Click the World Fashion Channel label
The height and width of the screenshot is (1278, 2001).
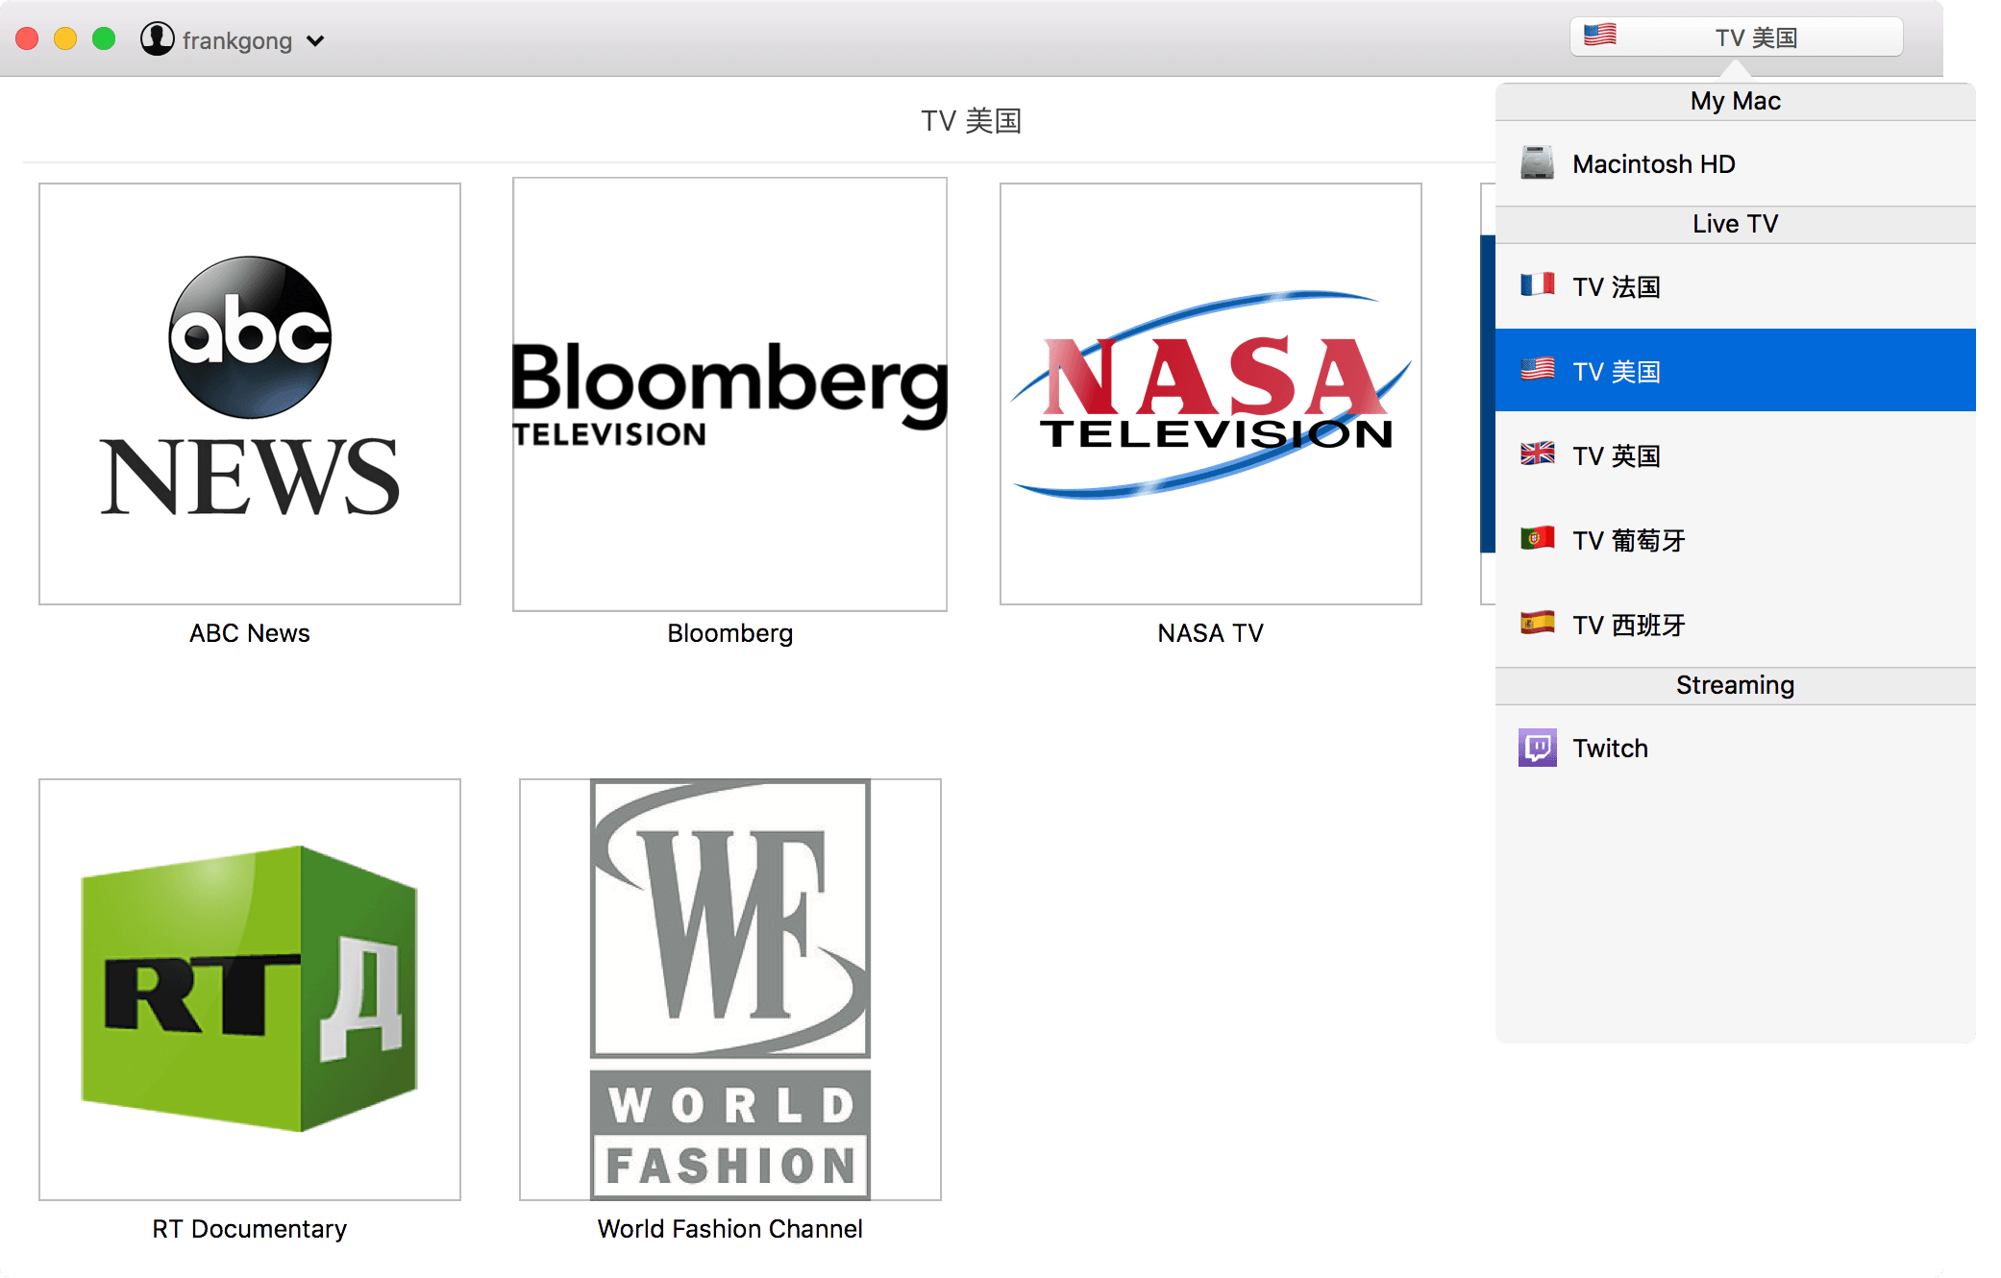click(x=730, y=1229)
